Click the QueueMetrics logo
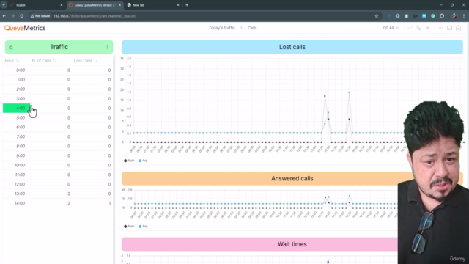Image resolution: width=469 pixels, height=264 pixels. (x=25, y=28)
